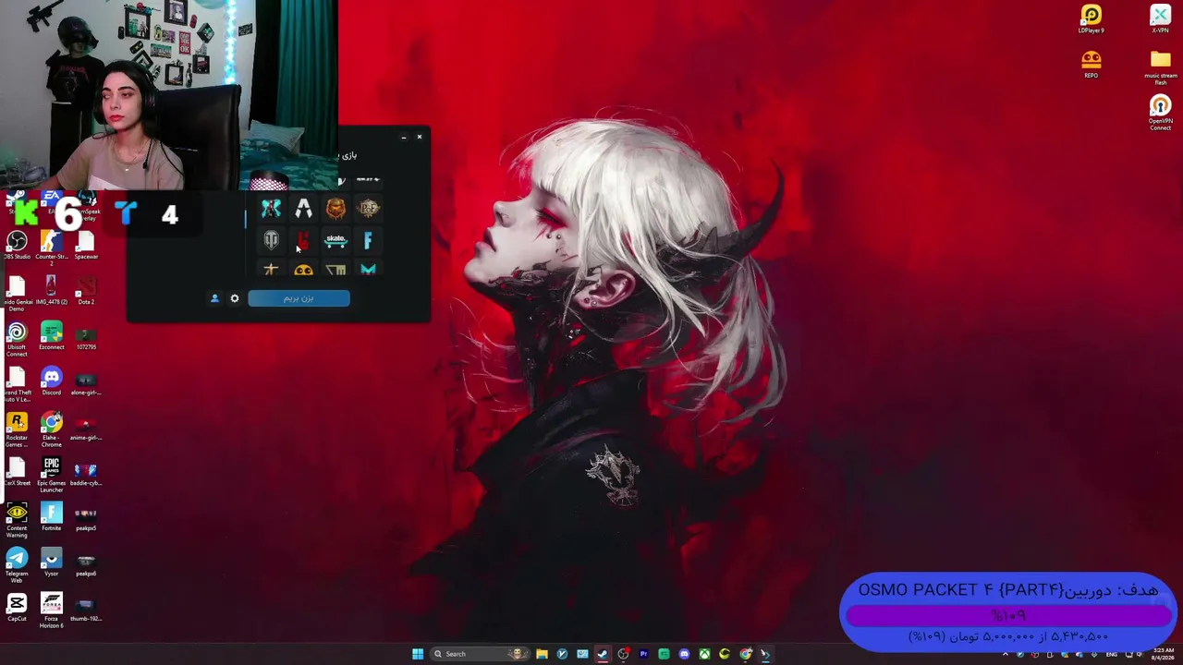Open the Windows Start menu
The height and width of the screenshot is (665, 1183).
click(418, 654)
